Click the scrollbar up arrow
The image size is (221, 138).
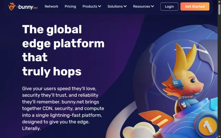pos(219,1)
